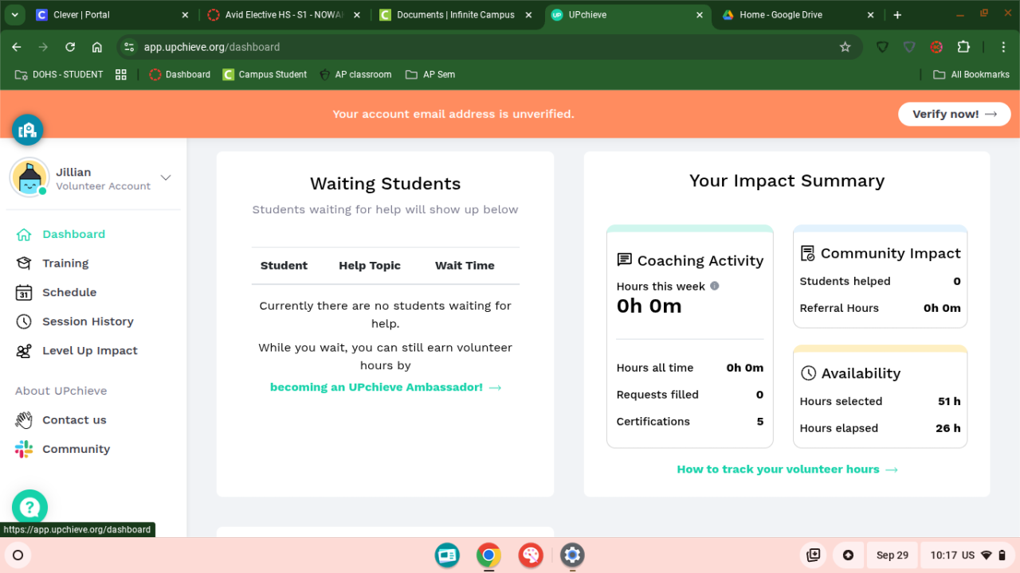Click the address bar URL field
This screenshot has width=1020, height=573.
490,47
